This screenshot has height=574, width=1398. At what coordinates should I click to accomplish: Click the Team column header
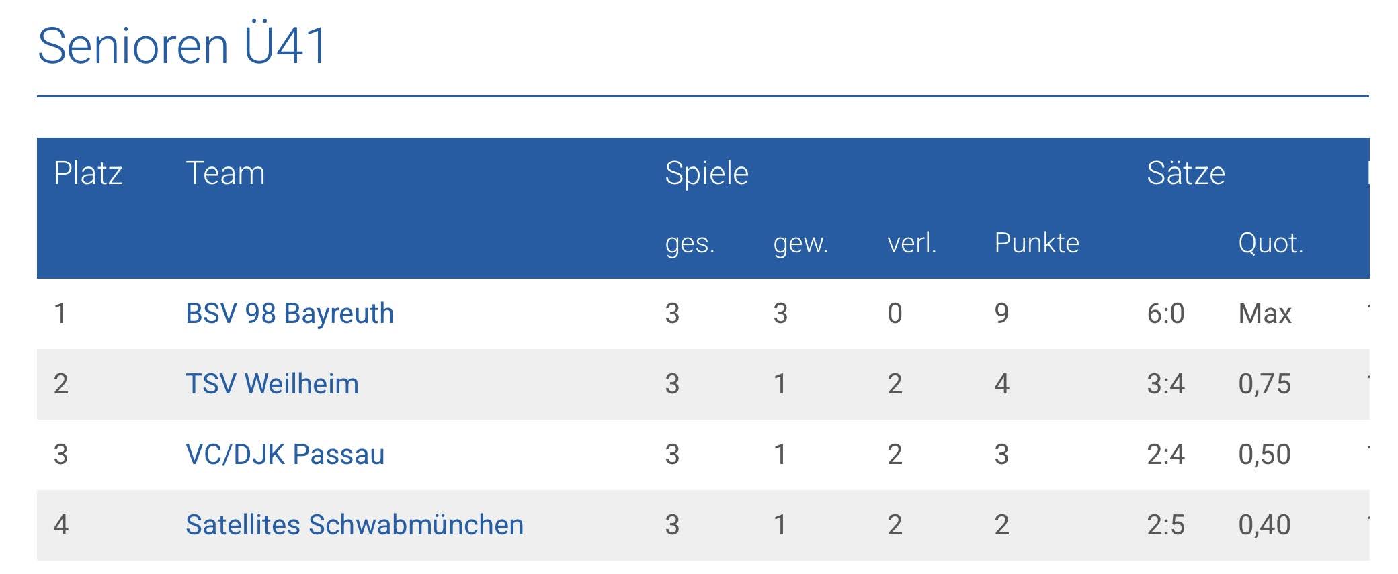[x=225, y=173]
